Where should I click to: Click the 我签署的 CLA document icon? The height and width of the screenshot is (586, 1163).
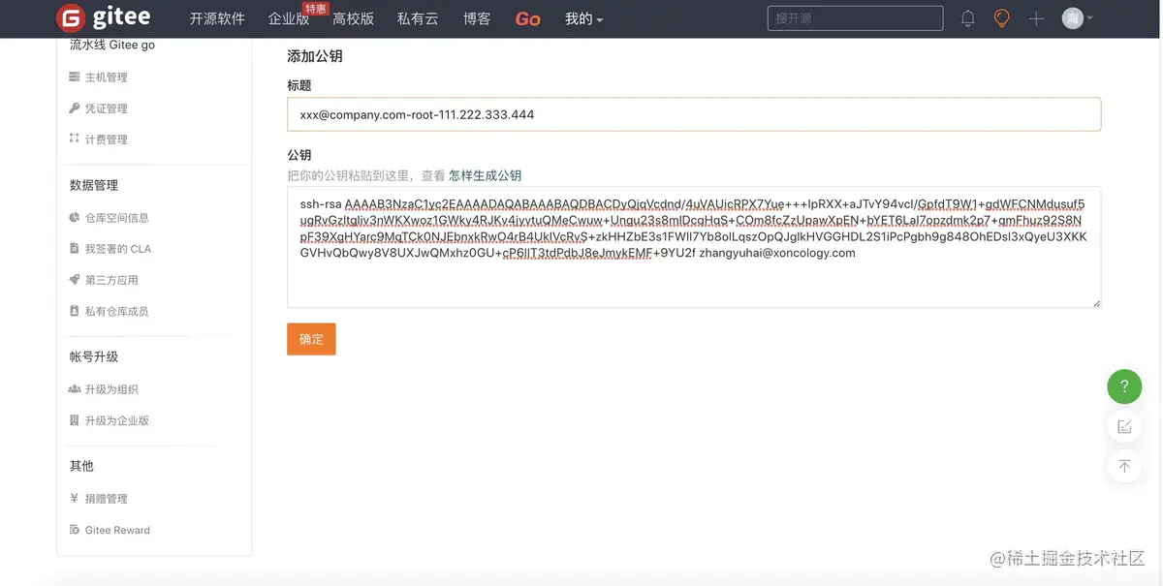coord(75,248)
